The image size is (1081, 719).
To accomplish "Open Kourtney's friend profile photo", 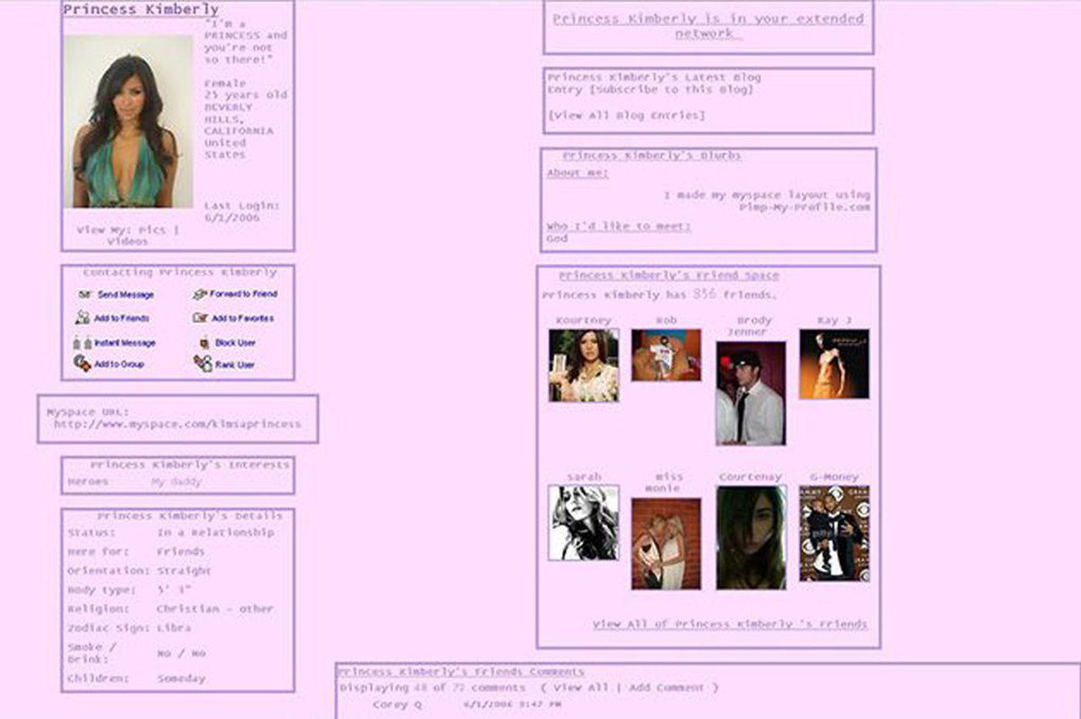I will (583, 365).
